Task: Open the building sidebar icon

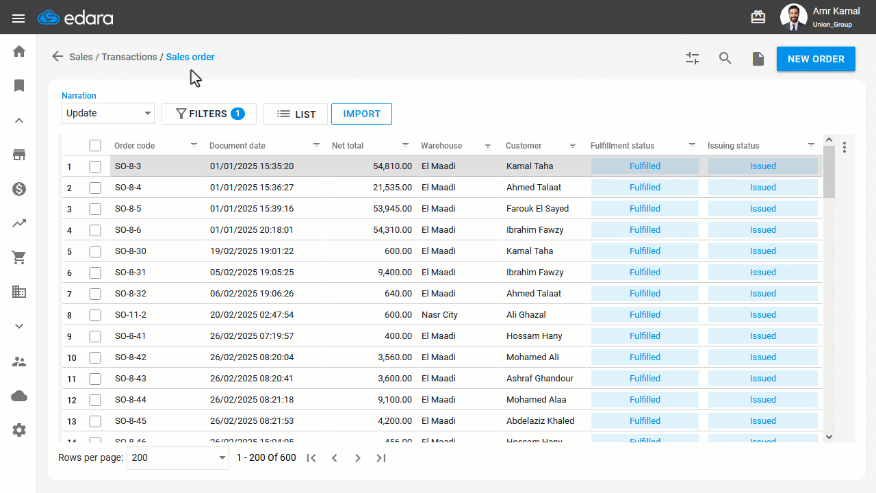Action: point(19,292)
